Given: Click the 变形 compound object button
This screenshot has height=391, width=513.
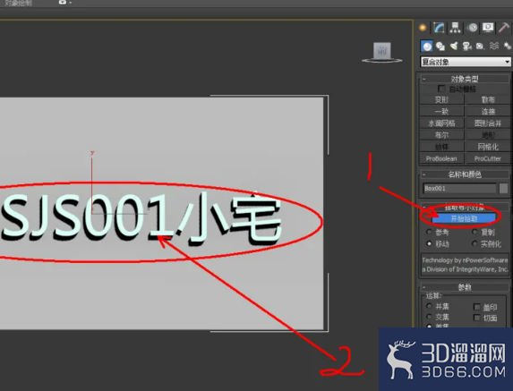Looking at the screenshot, I should (x=441, y=99).
